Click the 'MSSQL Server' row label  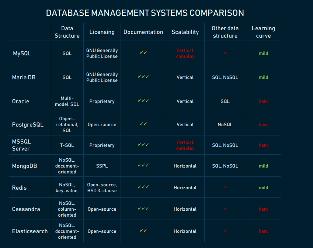pyautogui.click(x=21, y=145)
